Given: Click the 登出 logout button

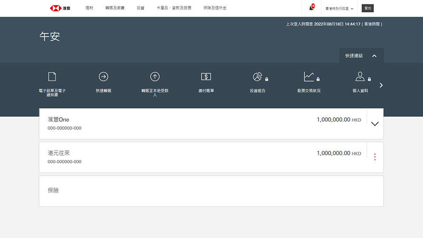Looking at the screenshot, I should point(368,9).
